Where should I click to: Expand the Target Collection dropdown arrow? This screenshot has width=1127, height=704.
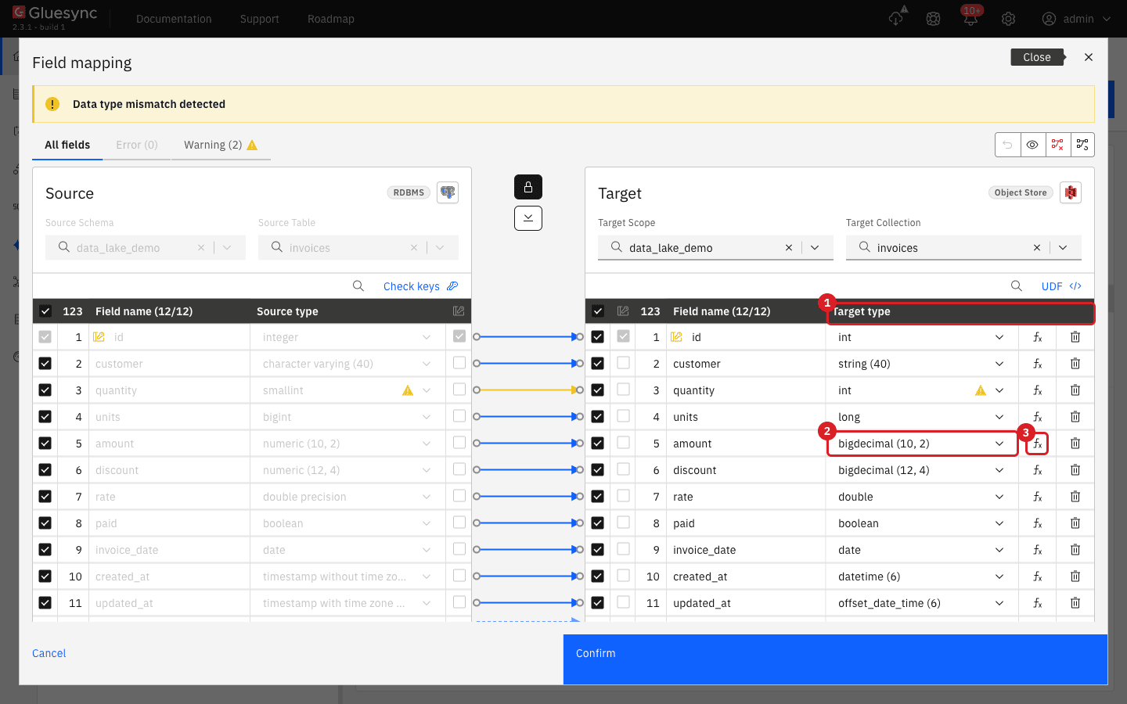click(x=1063, y=248)
